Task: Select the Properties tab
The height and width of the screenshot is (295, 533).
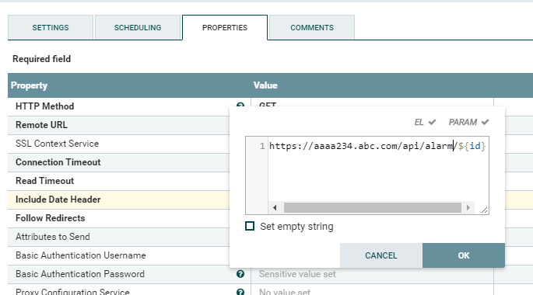Action: point(225,27)
